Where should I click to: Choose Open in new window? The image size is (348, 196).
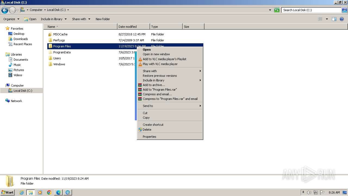click(x=170, y=54)
